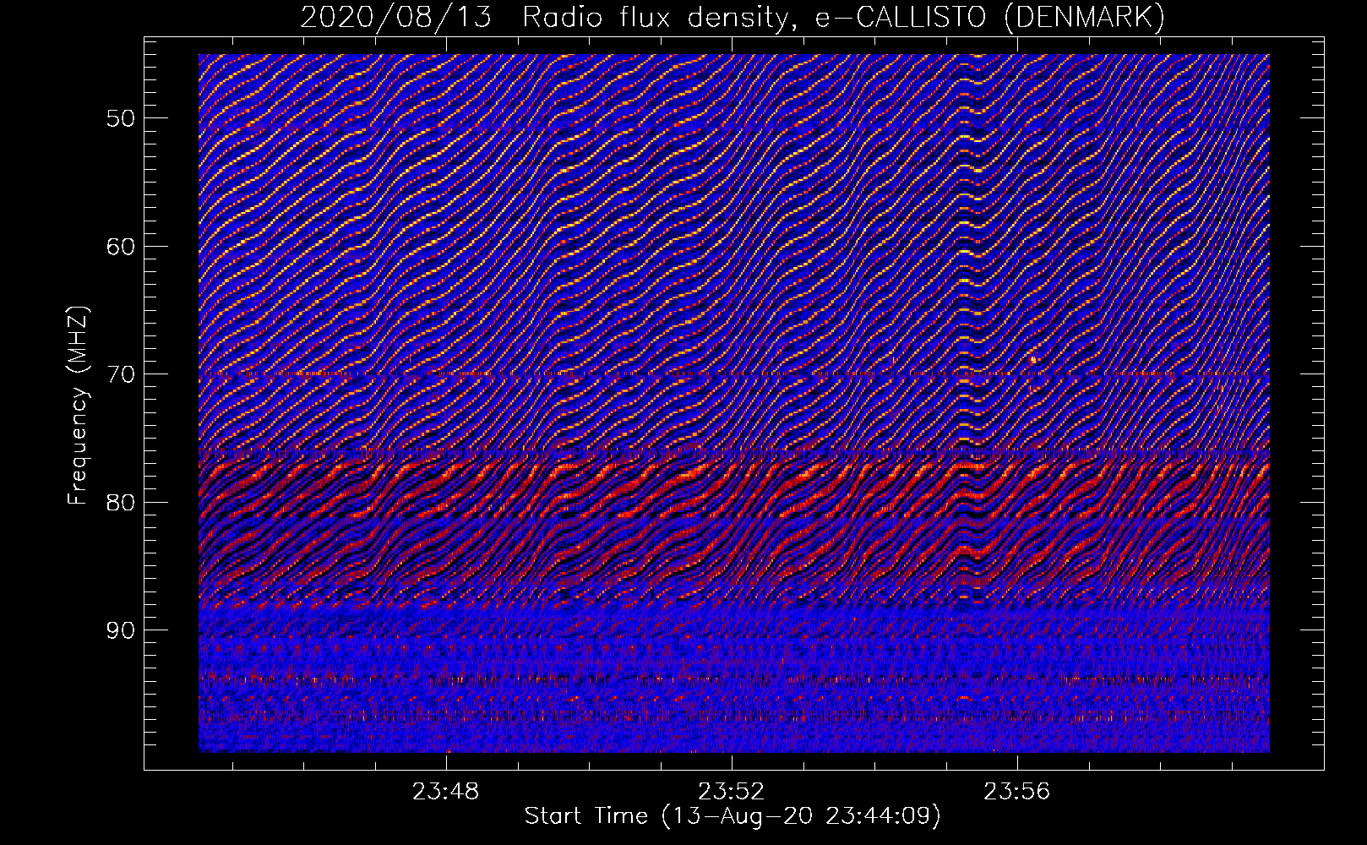Click the left axis tick label 90
This screenshot has height=845, width=1367.
click(x=120, y=630)
